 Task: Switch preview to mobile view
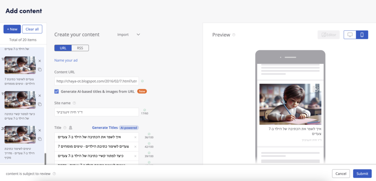[362, 35]
